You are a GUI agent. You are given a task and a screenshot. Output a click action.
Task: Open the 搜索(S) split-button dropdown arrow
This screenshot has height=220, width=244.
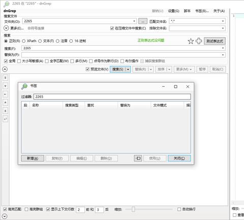point(128,69)
